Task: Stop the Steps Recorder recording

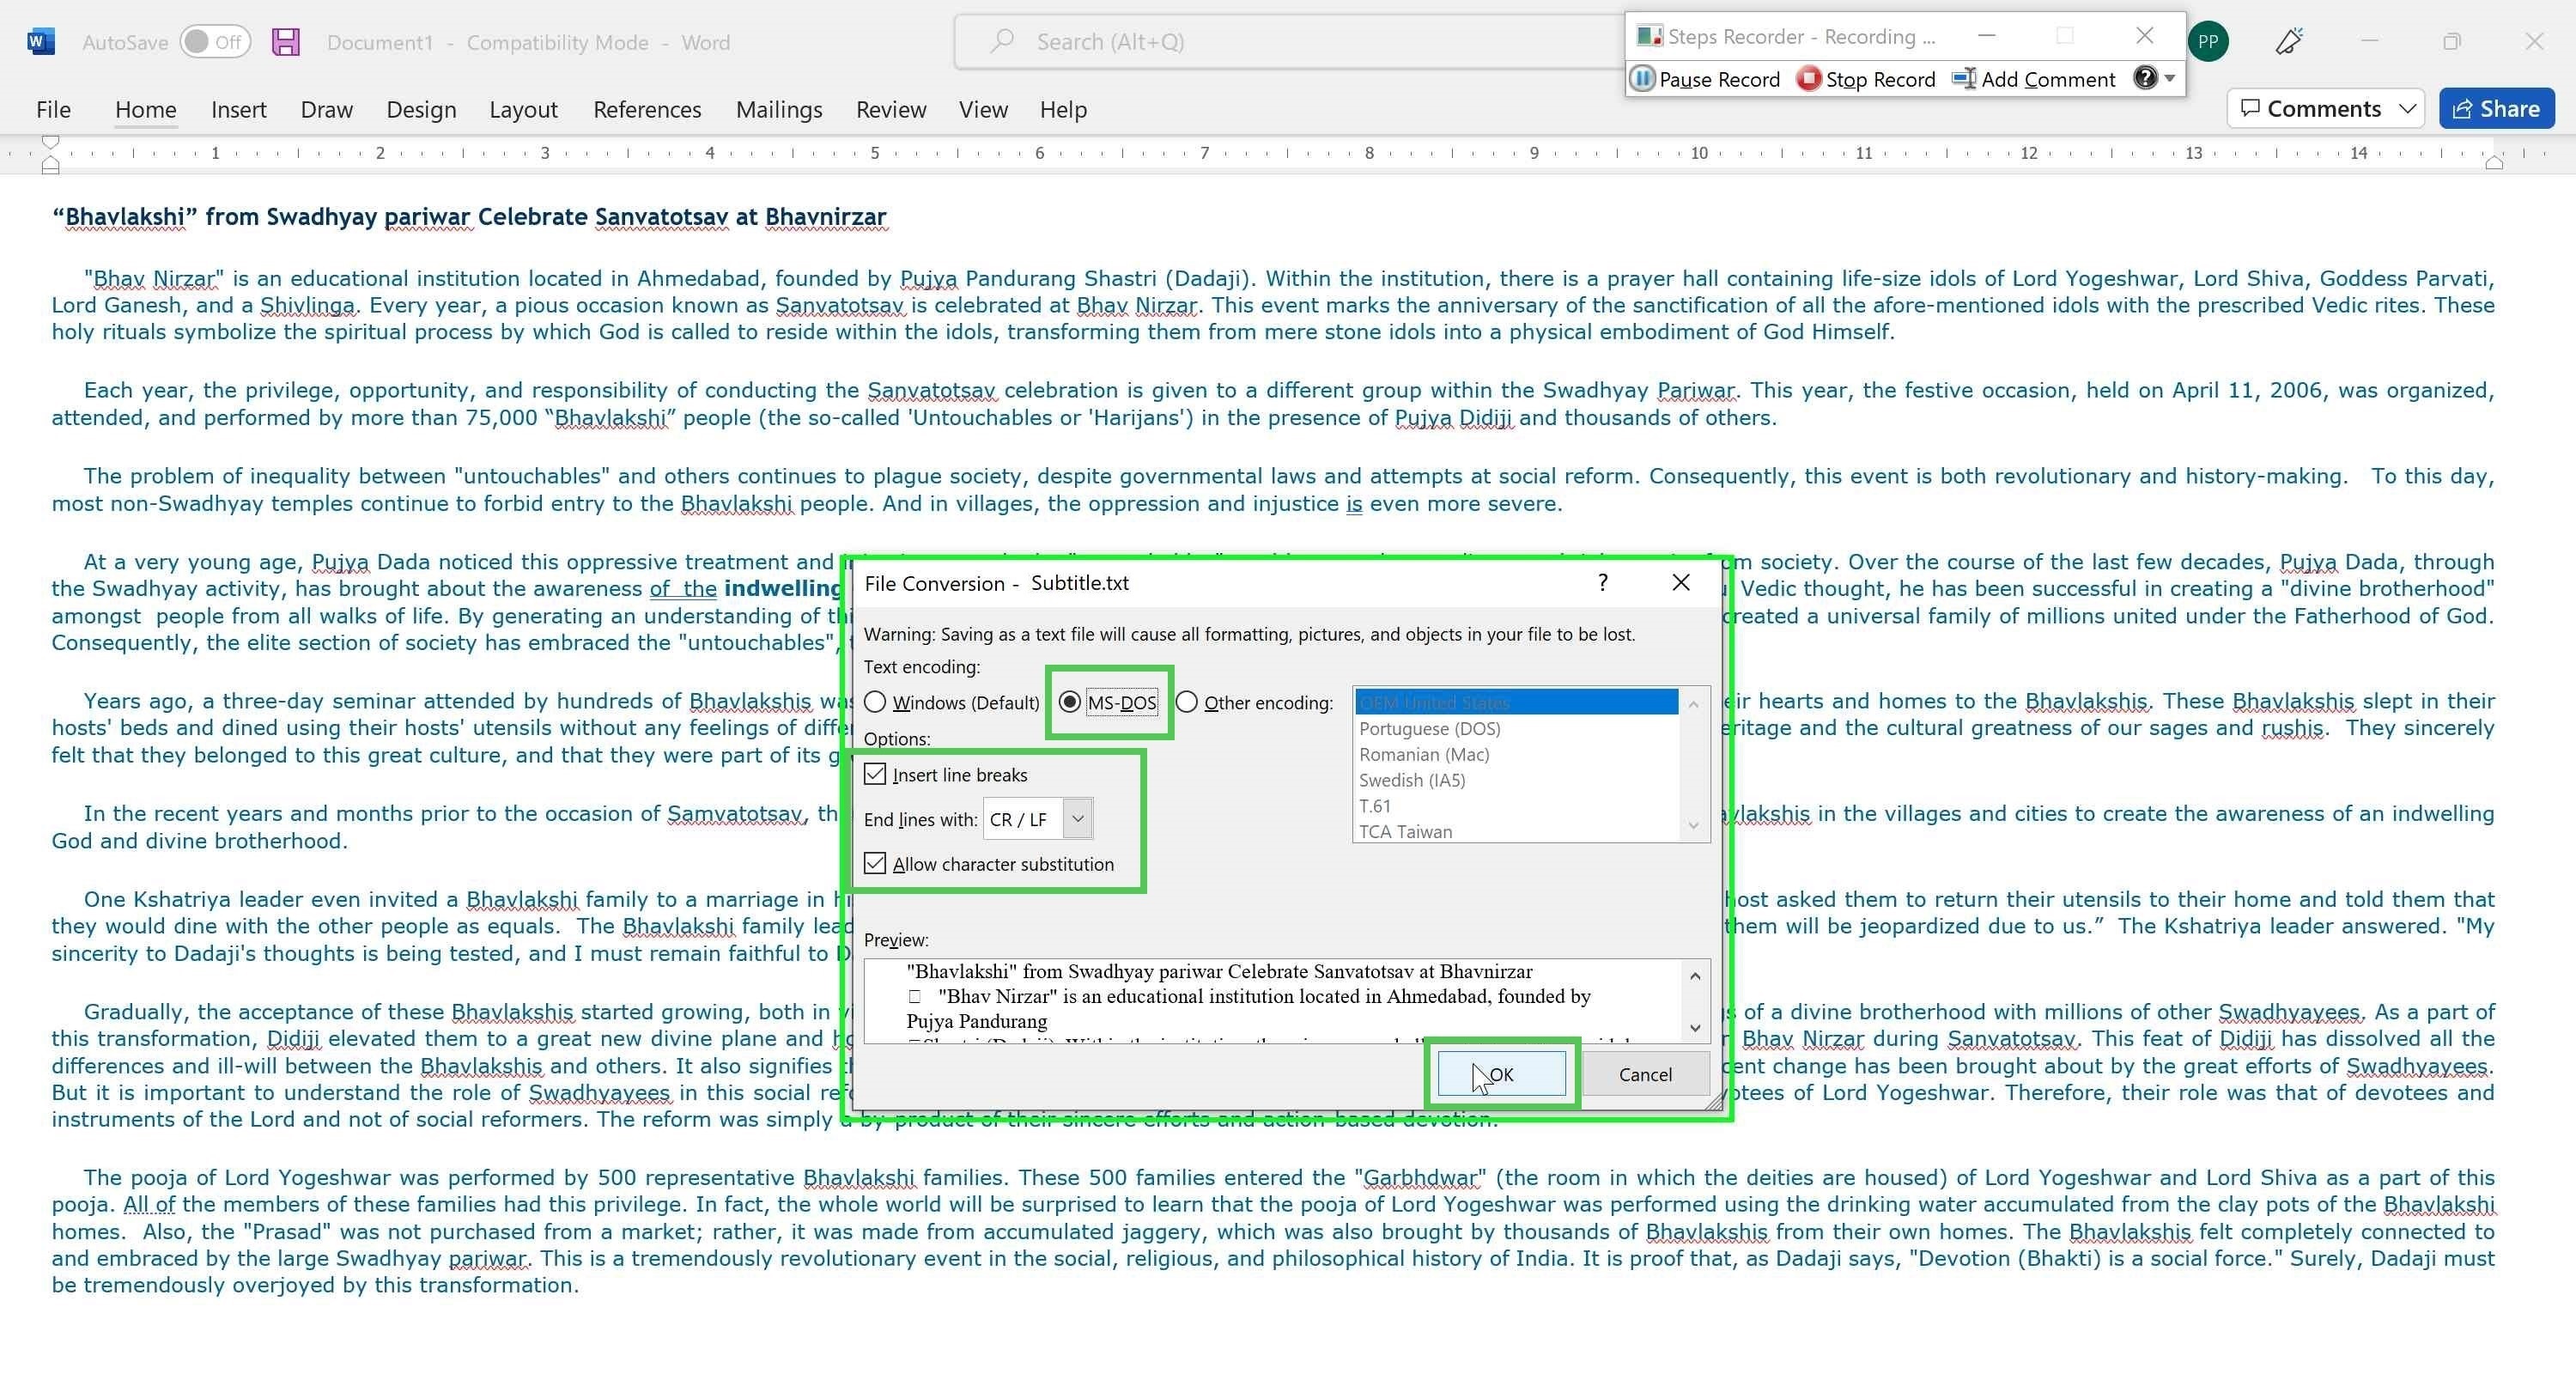Action: [x=1866, y=79]
